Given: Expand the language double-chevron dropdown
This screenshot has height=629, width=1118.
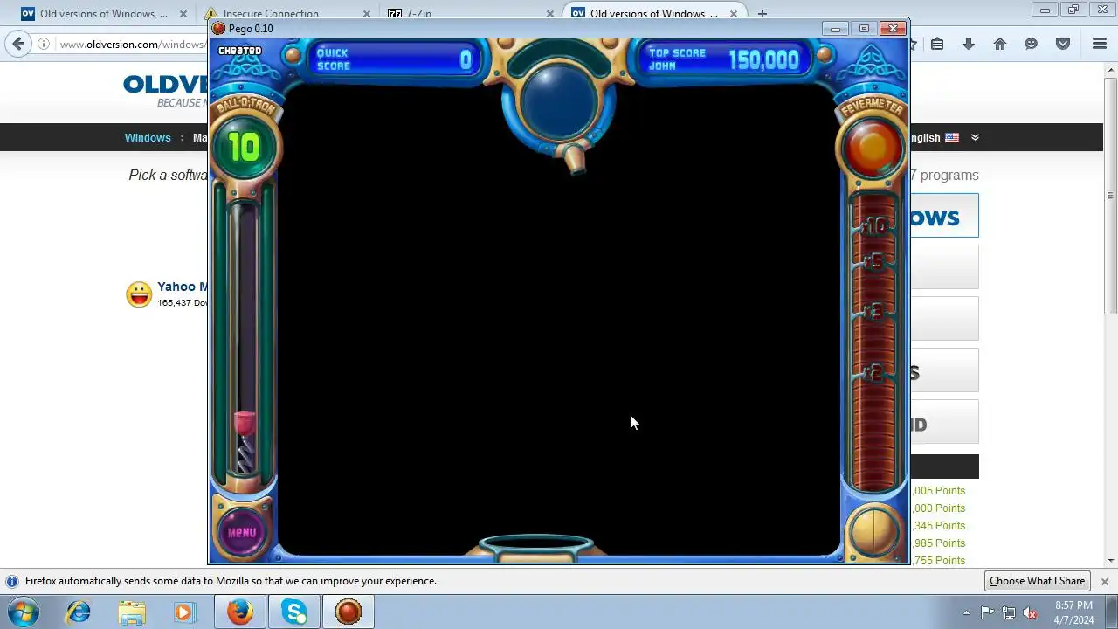Looking at the screenshot, I should click(x=975, y=137).
